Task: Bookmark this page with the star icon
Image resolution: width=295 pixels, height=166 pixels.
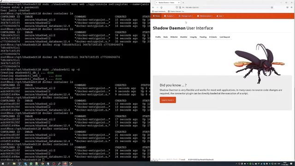Action: pyautogui.click(x=272, y=7)
